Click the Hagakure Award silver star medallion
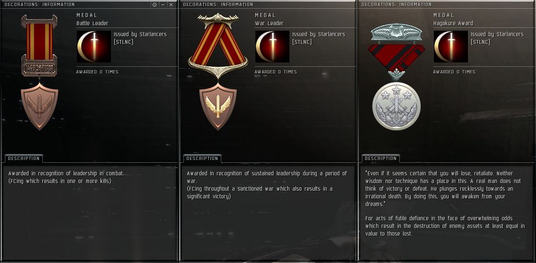This screenshot has height=263, width=536. pyautogui.click(x=396, y=106)
